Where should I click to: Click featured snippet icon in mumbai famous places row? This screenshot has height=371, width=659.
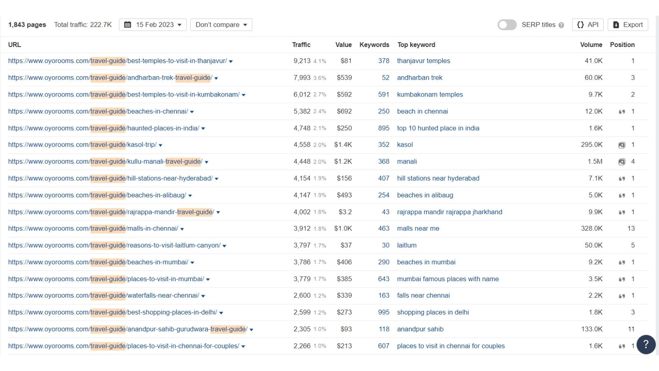tap(622, 279)
